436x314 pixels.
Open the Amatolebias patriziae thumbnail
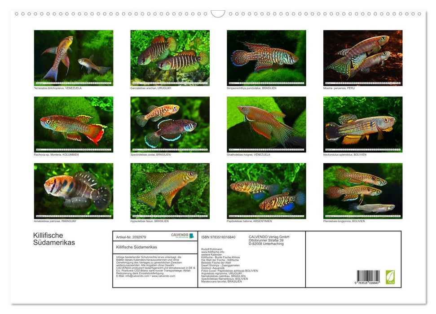coord(74,191)
